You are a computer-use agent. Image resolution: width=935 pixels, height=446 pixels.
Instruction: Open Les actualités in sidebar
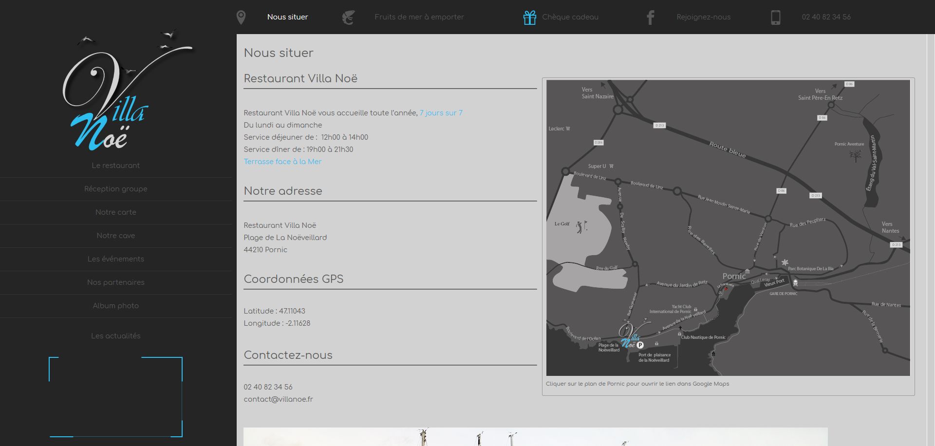coord(116,336)
